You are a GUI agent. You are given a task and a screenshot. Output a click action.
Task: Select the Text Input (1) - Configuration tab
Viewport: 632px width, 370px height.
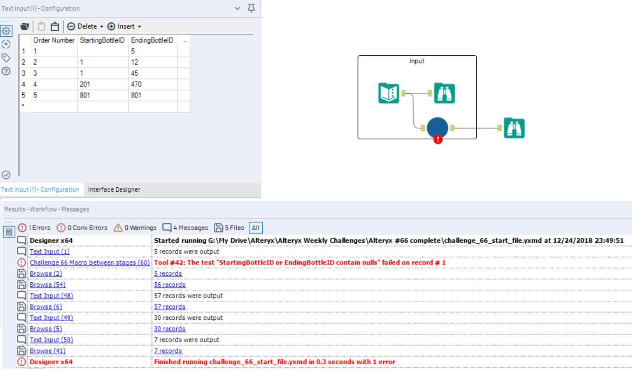coord(40,189)
